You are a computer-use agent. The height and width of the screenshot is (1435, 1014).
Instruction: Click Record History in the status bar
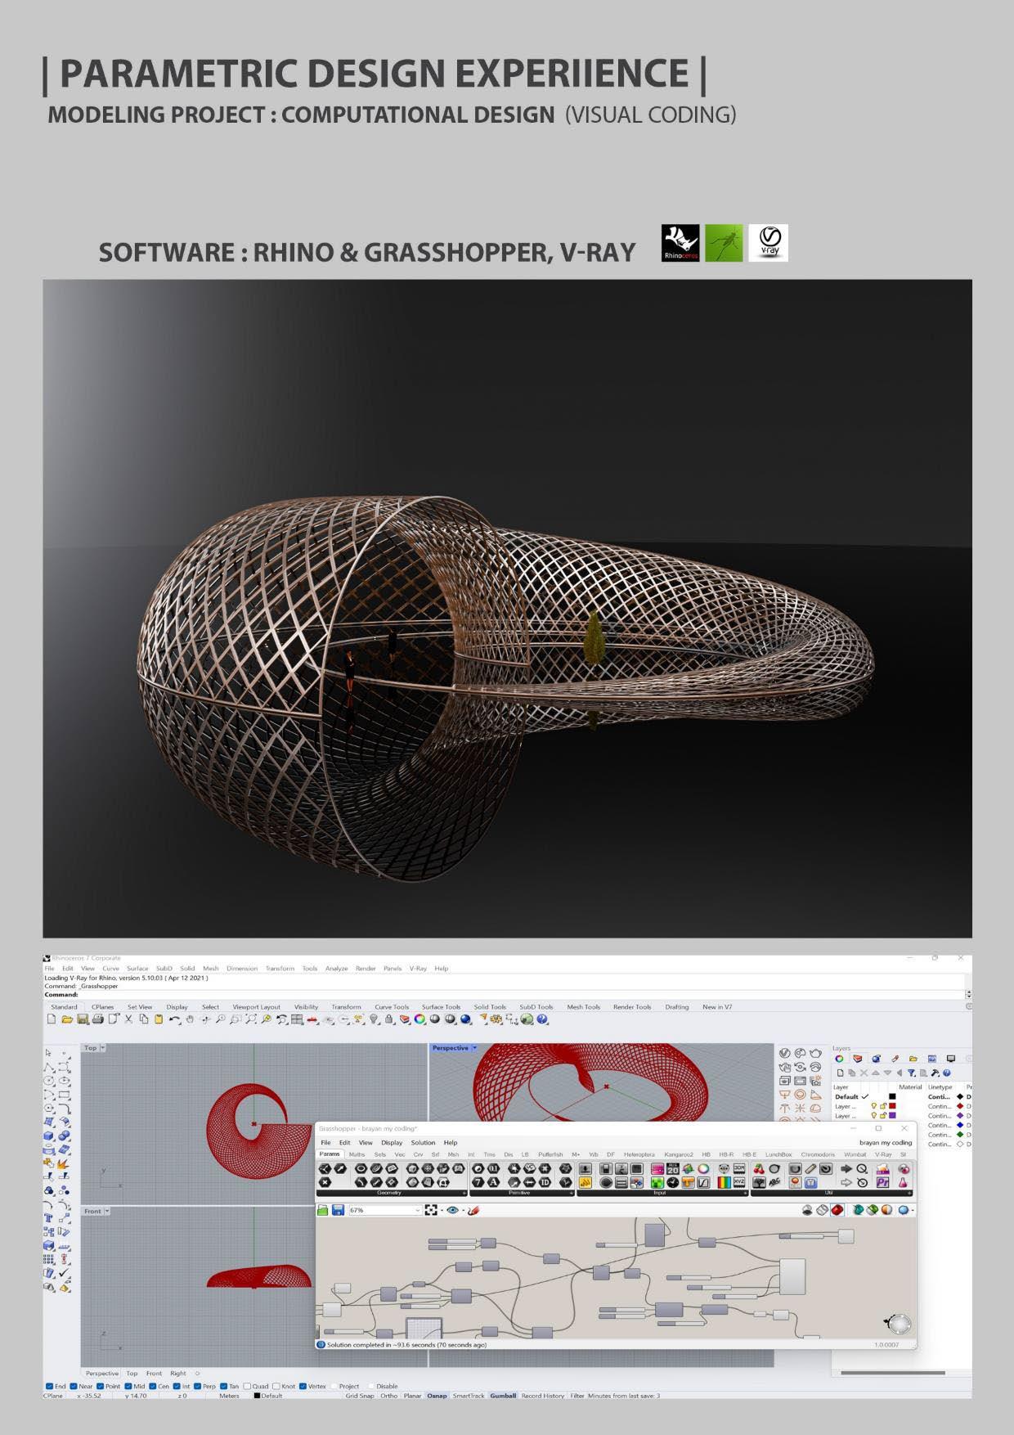click(543, 1396)
